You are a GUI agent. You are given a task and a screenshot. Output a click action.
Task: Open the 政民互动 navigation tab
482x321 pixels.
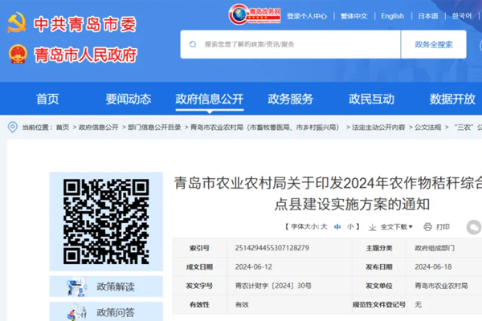[x=371, y=99]
